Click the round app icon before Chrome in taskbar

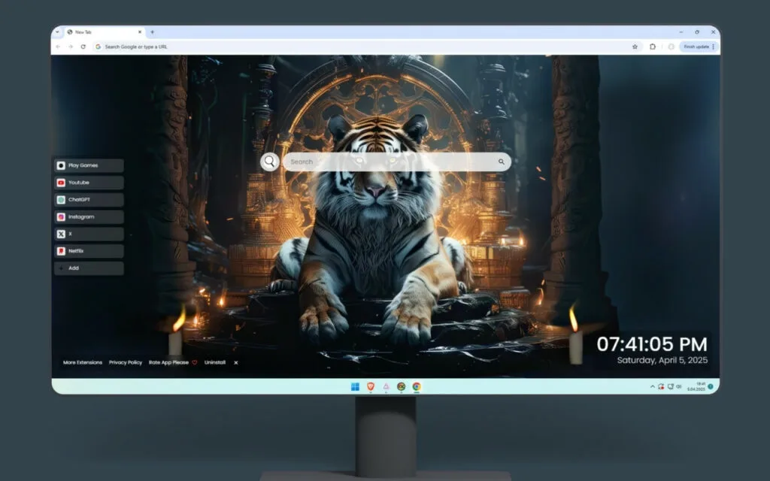pos(402,387)
